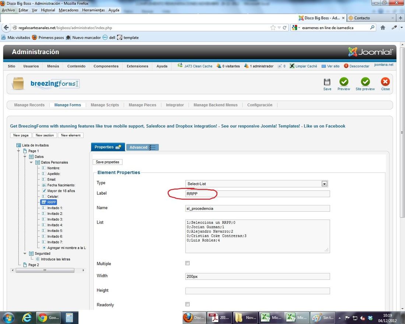Select Page 2 in the tree
The height and width of the screenshot is (324, 405).
(x=31, y=265)
